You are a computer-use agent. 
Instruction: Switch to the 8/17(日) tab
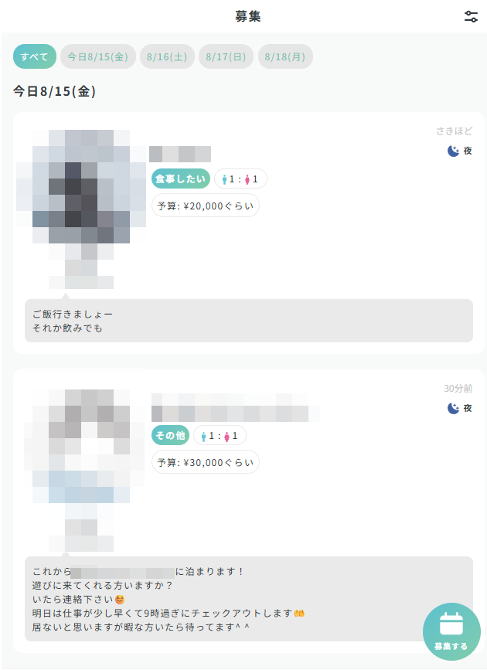point(226,56)
